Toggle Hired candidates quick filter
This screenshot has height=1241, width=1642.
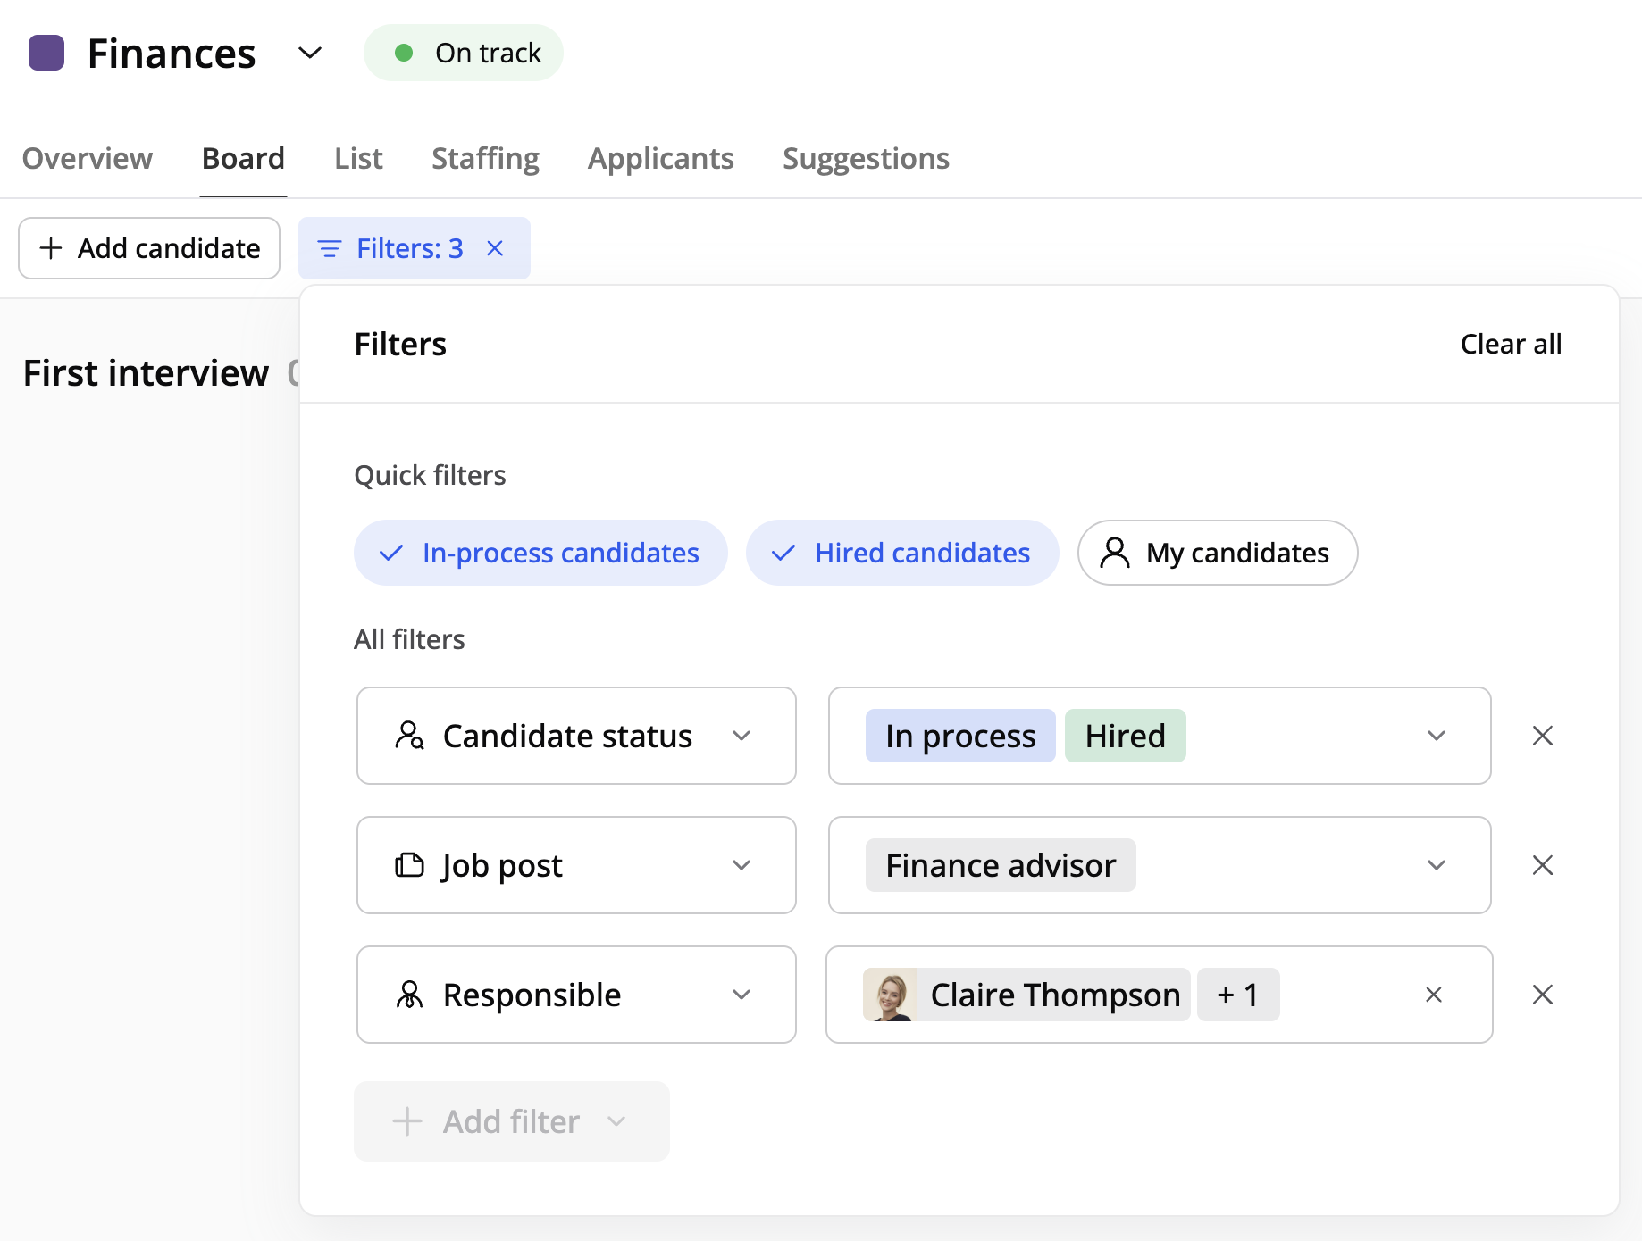pyautogui.click(x=902, y=553)
